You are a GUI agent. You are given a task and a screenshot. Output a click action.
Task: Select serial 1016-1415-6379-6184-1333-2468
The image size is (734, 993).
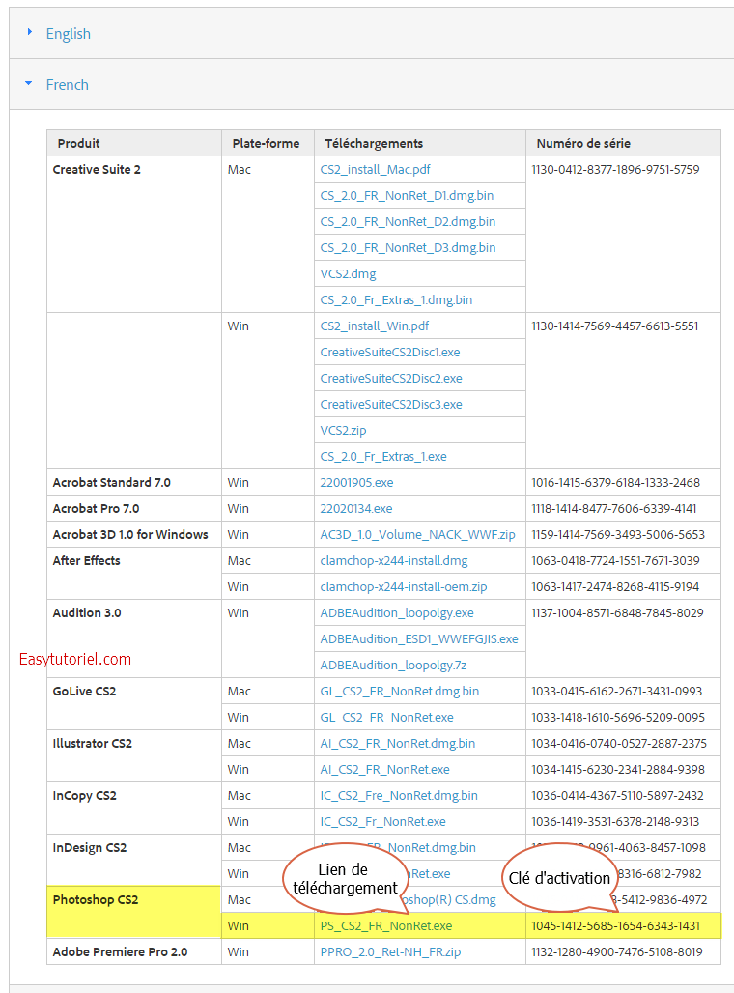click(x=615, y=483)
